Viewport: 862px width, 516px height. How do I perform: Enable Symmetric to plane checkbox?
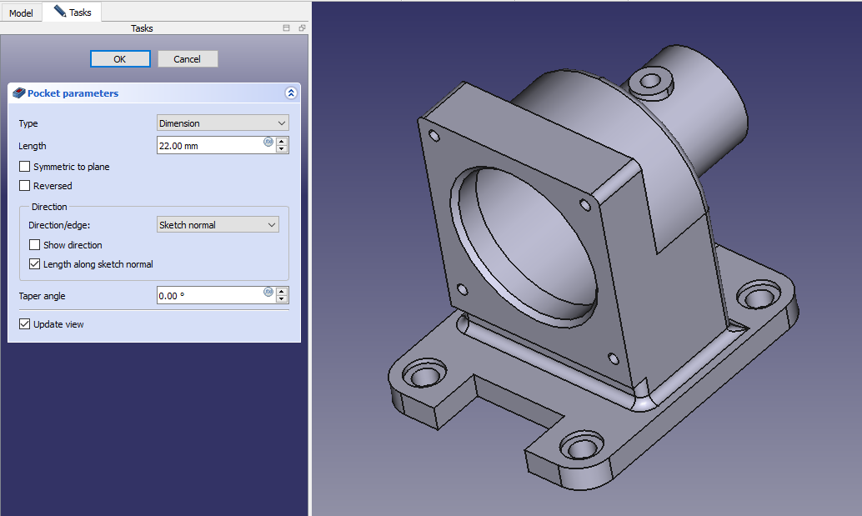(25, 167)
